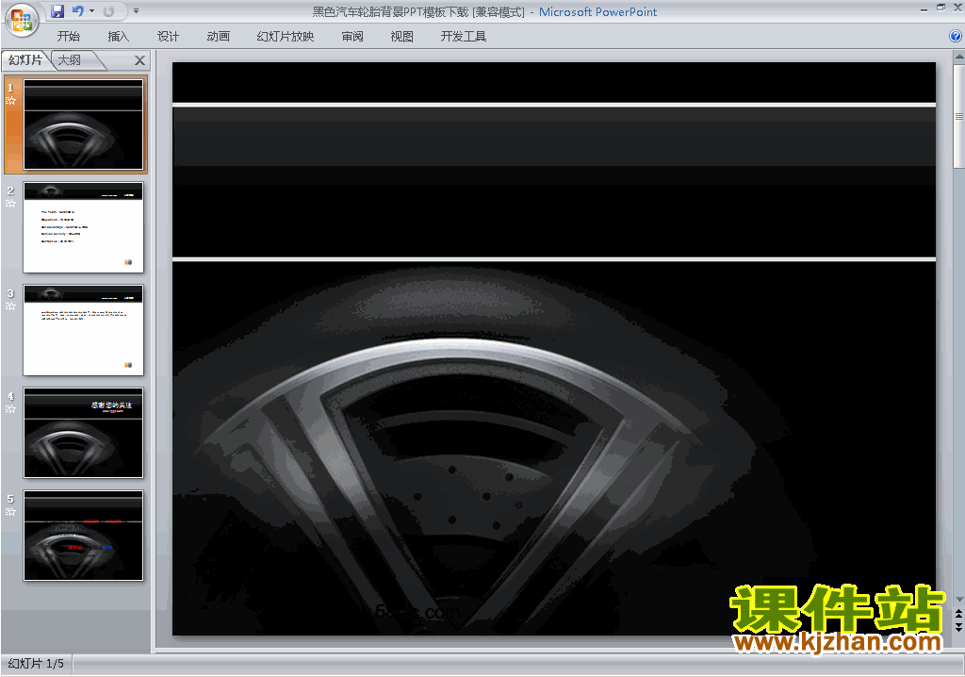Click the animation star icon under slide 2
Screen dimensions: 965x677
point(10,204)
